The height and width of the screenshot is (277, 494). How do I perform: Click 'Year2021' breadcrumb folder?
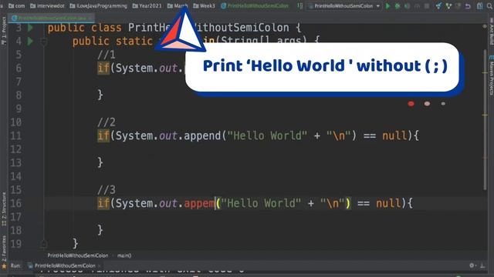point(147,6)
